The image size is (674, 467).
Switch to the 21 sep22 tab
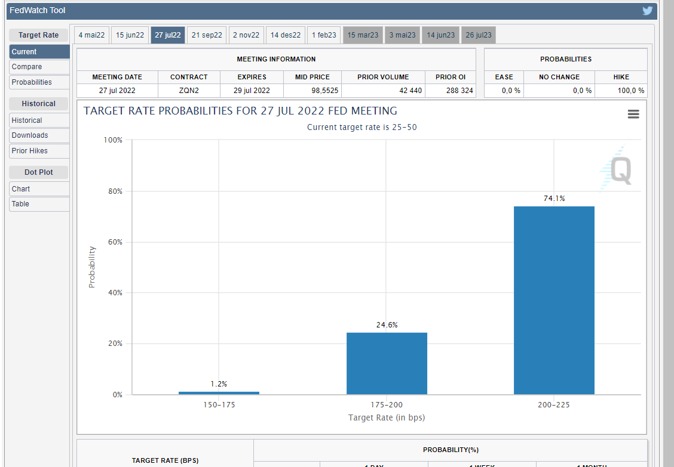pyautogui.click(x=207, y=35)
